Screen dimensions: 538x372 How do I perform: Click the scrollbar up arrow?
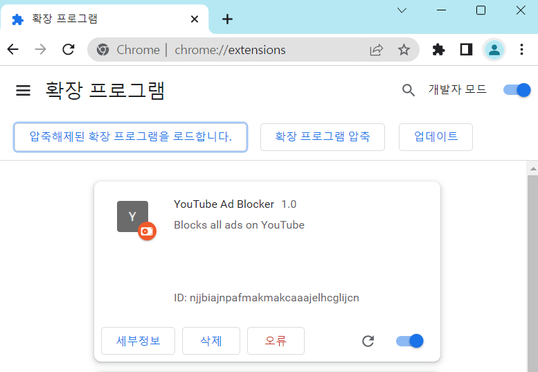tap(533, 168)
